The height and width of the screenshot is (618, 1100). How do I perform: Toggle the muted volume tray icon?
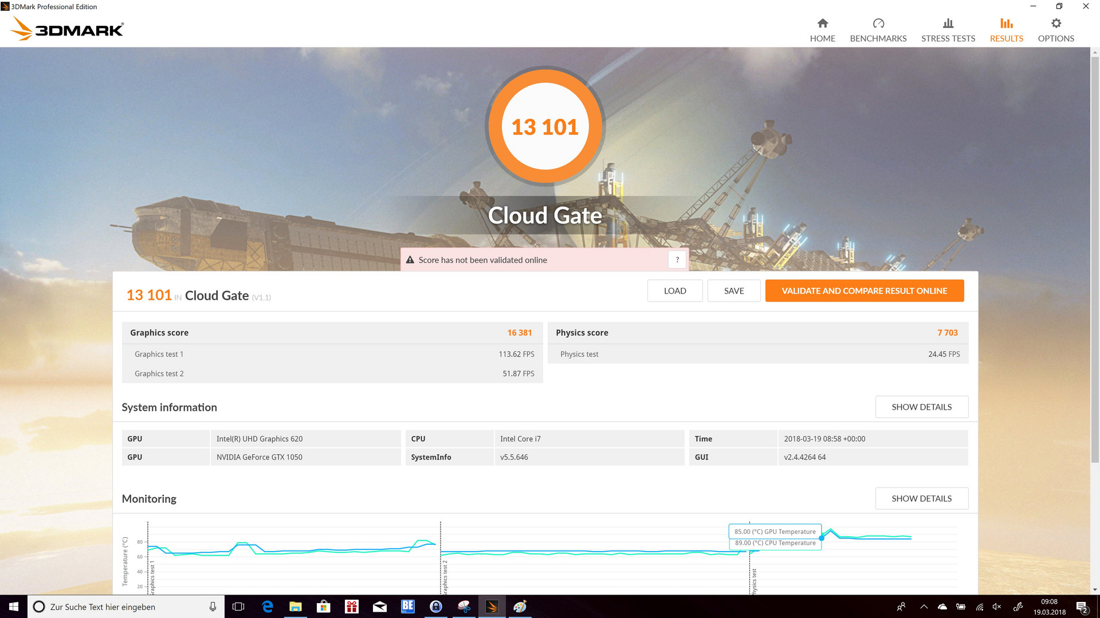coord(997,607)
